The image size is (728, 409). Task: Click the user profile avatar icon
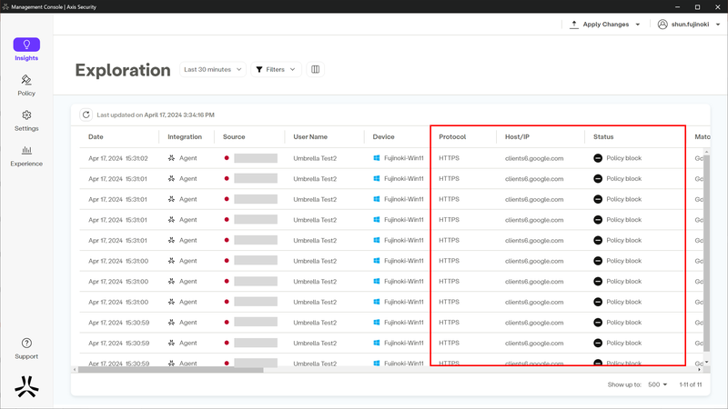(x=662, y=25)
